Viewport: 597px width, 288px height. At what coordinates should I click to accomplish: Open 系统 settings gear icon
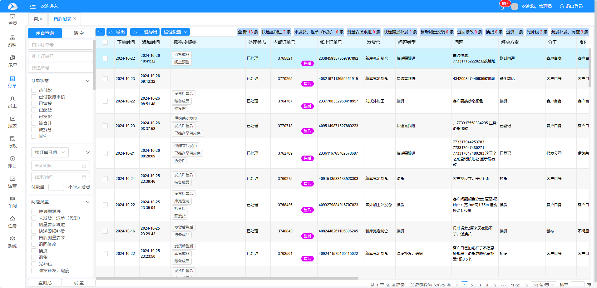(12, 242)
